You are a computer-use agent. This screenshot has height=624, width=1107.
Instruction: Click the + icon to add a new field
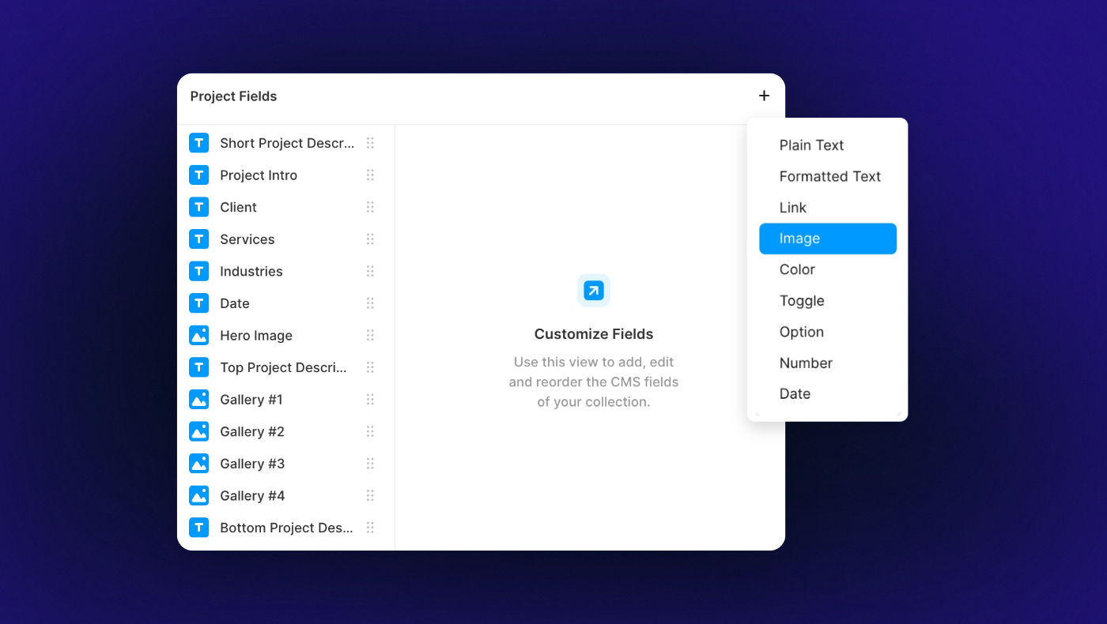(764, 95)
